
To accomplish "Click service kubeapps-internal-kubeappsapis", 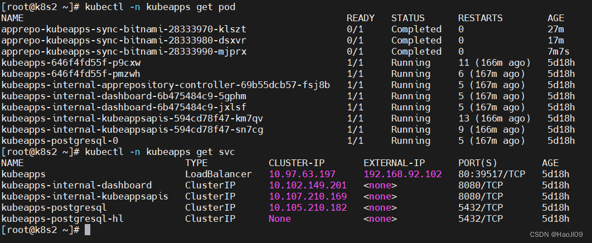I will 85,197.
